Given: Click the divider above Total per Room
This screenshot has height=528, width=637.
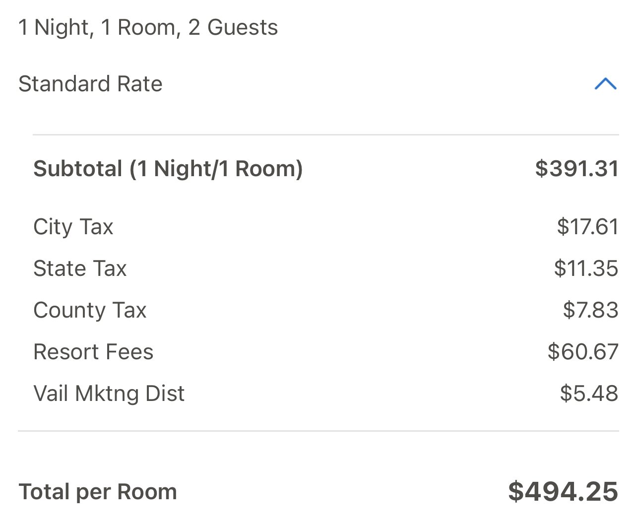Looking at the screenshot, I should pos(318,431).
